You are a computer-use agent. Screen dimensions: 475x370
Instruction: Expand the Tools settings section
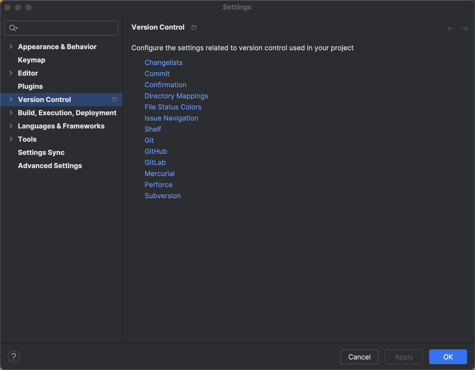pyautogui.click(x=11, y=139)
